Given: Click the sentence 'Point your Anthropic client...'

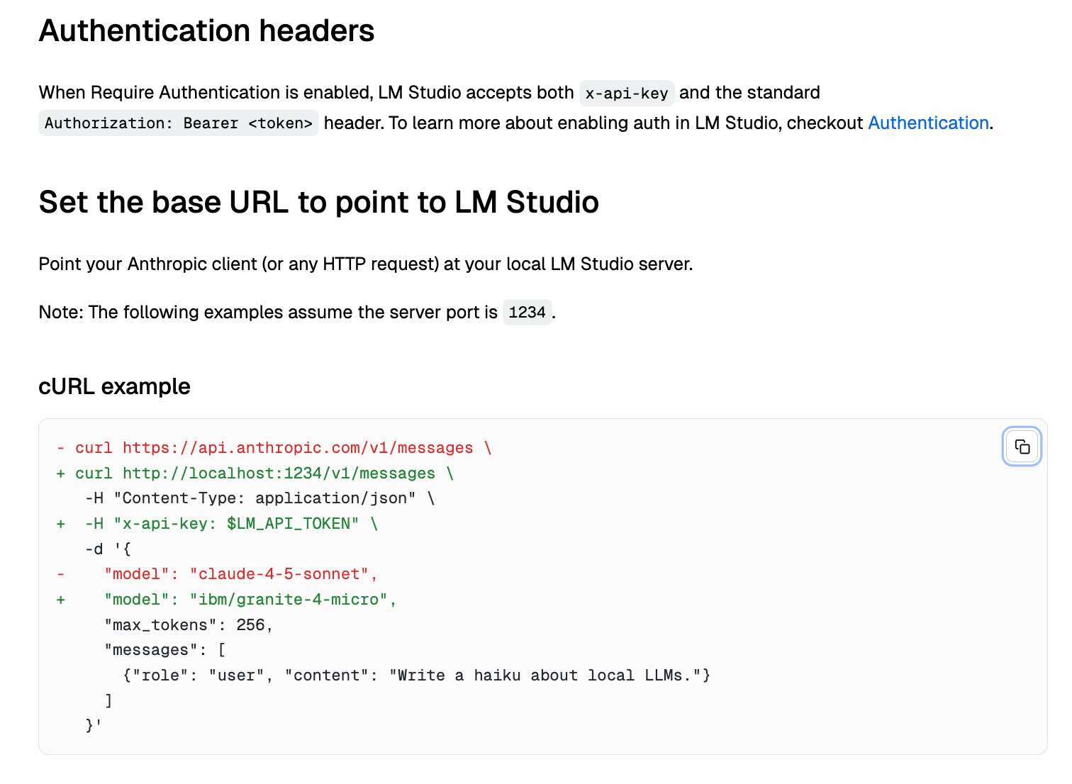Looking at the screenshot, I should click(x=366, y=264).
